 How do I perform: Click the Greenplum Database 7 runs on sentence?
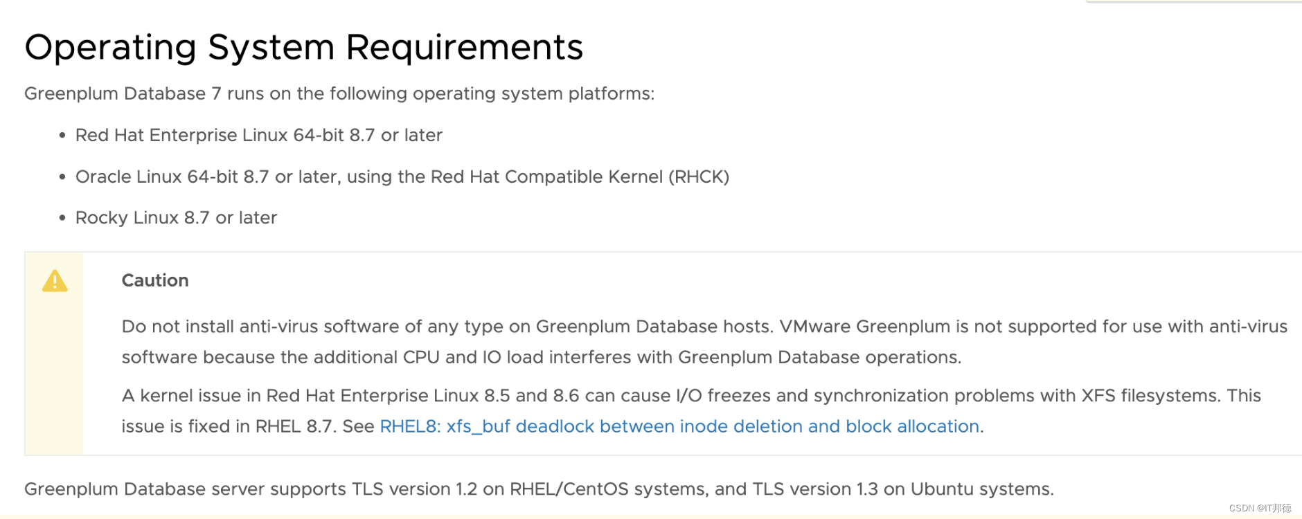coord(339,93)
